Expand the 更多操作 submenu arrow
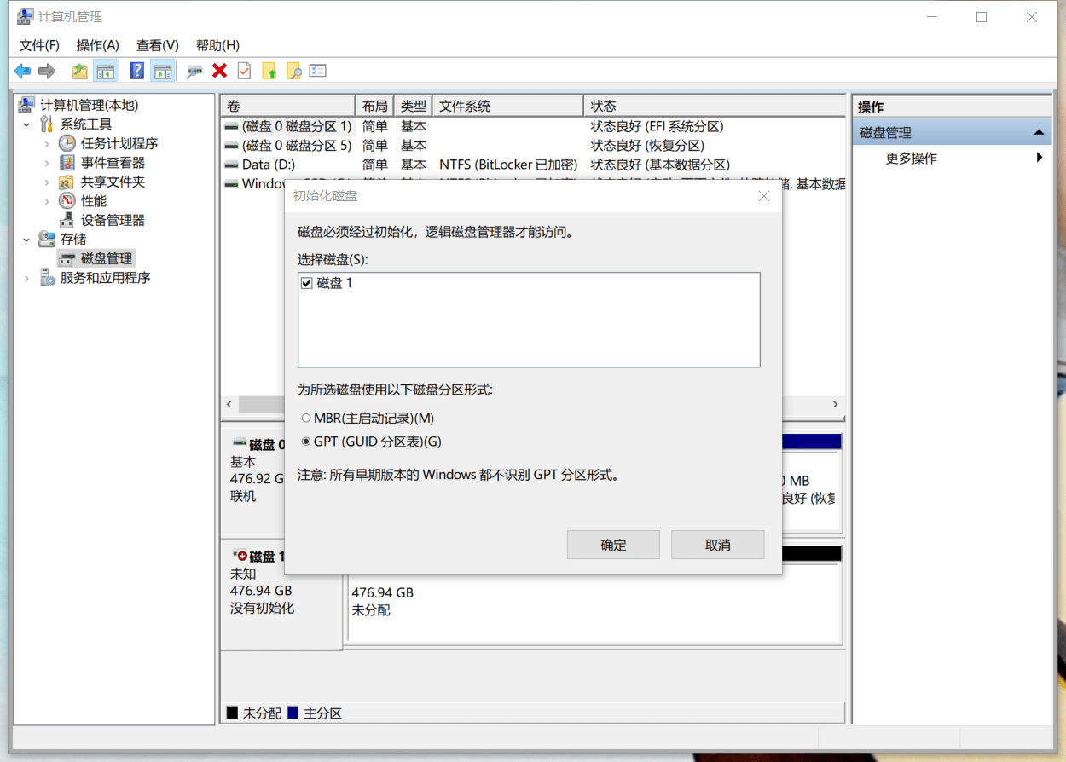The height and width of the screenshot is (762, 1066). pos(1040,158)
